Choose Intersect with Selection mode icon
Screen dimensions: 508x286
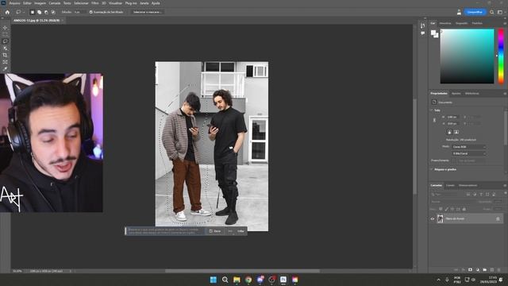coord(53,12)
